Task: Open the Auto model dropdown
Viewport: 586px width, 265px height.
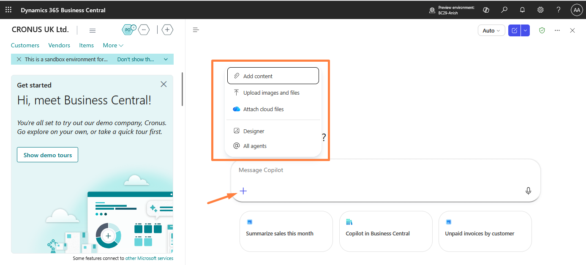Action: [491, 30]
